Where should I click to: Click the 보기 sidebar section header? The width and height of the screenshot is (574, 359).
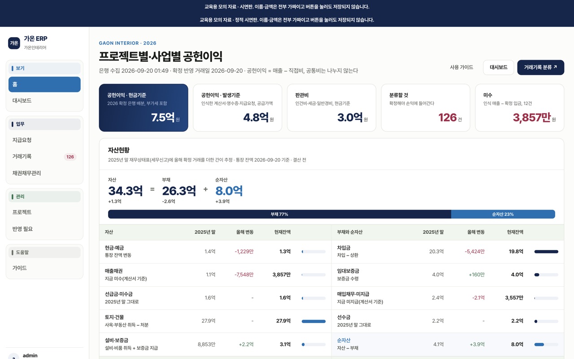[x=44, y=68]
